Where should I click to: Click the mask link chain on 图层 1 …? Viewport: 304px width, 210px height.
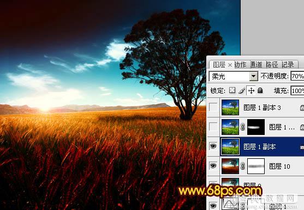(x=242, y=127)
